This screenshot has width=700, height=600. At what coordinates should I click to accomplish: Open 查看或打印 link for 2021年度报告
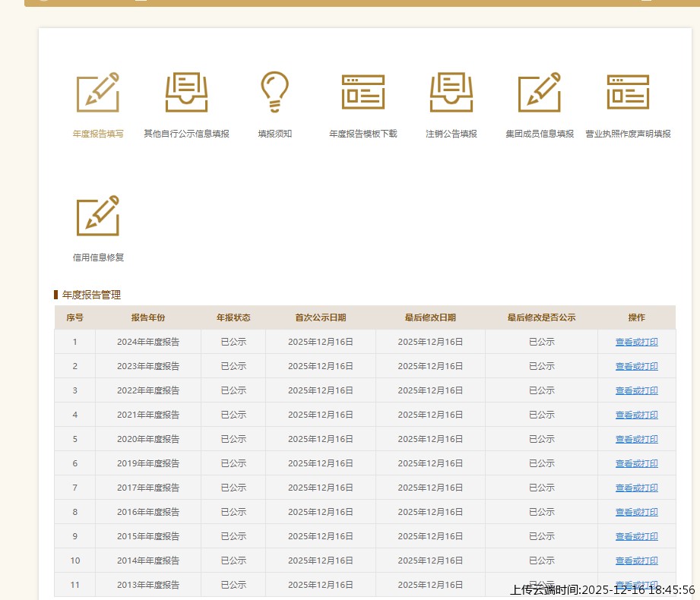[x=636, y=415]
